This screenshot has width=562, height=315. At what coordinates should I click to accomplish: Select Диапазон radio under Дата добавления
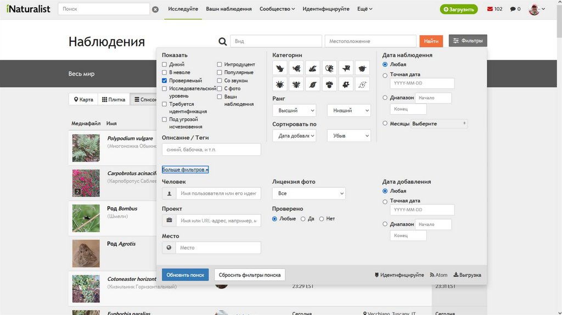[385, 224]
